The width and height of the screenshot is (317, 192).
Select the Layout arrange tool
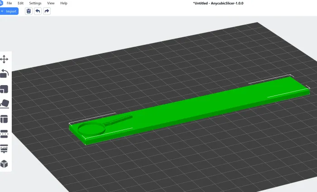tap(4, 119)
